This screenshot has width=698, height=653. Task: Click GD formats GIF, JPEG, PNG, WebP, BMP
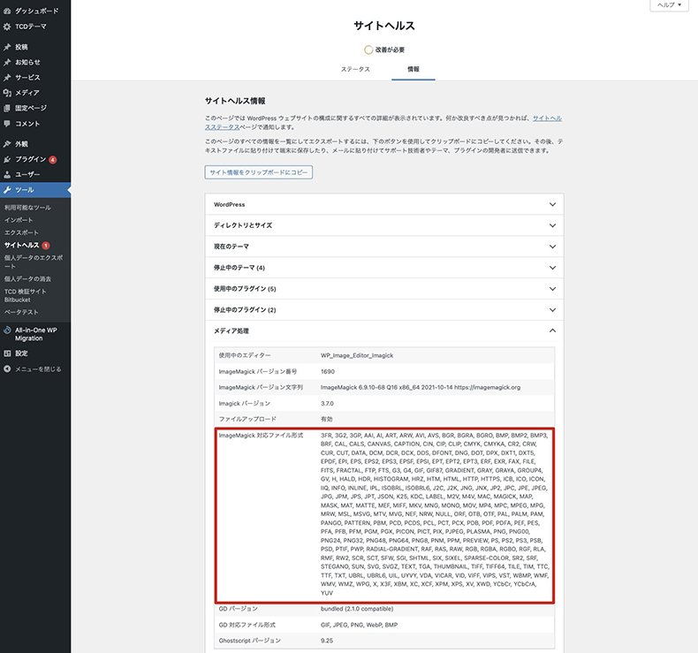360,625
